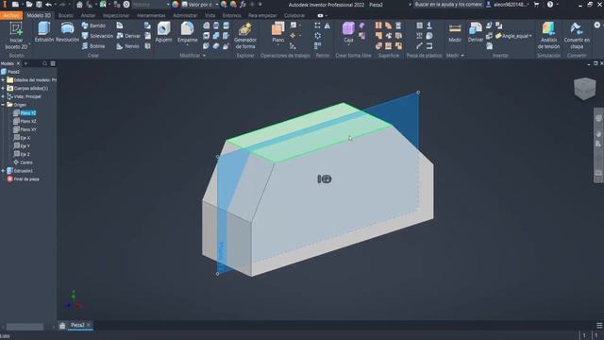The image size is (604, 340).
Task: Switch to the Modelo 3D tab
Action: [39, 15]
